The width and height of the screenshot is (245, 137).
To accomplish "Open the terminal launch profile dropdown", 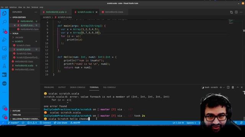I will coord(224,88).
